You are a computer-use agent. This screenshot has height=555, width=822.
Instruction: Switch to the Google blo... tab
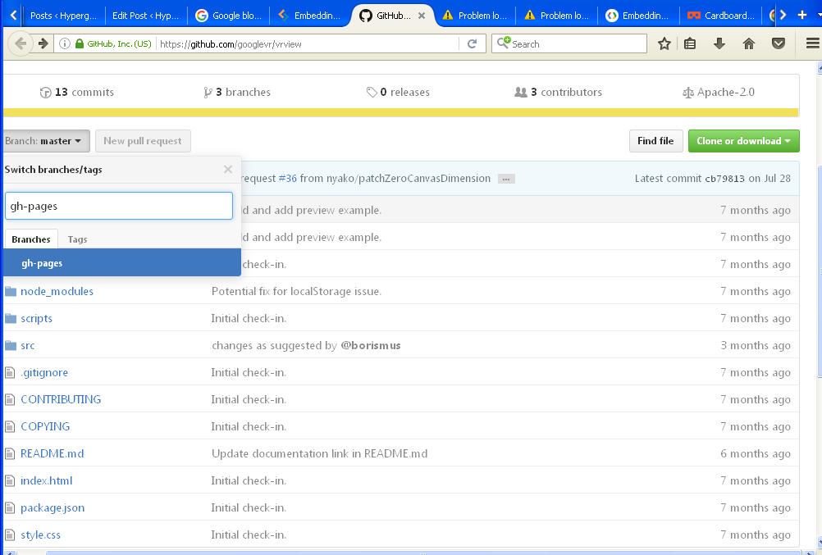[229, 16]
